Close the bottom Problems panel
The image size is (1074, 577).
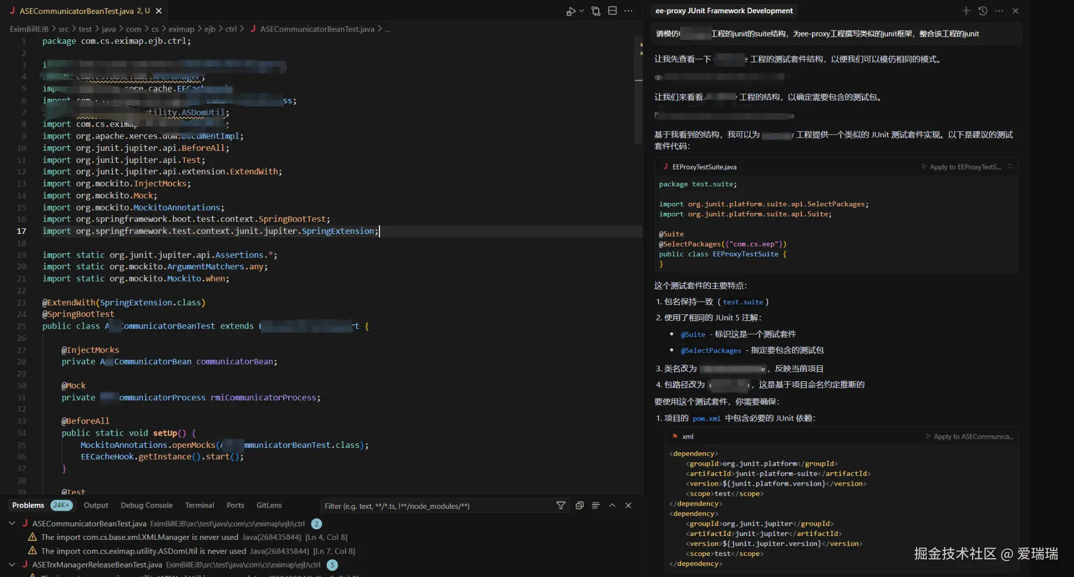coord(628,505)
